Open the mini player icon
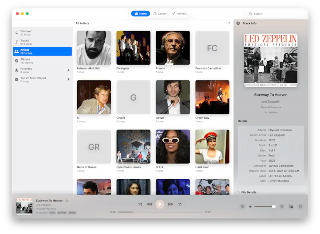The height and width of the screenshot is (234, 320). 291,207
